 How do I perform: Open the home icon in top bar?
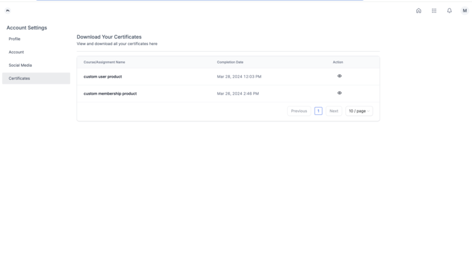coord(418,11)
